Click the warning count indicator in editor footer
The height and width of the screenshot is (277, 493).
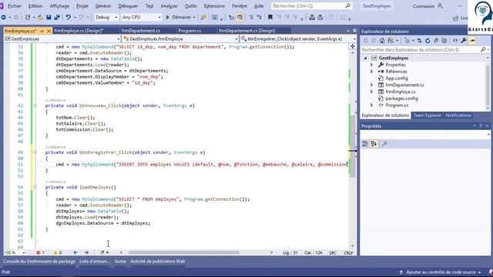(x=57, y=252)
